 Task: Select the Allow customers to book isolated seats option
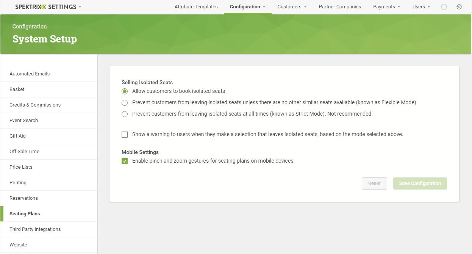coord(125,91)
